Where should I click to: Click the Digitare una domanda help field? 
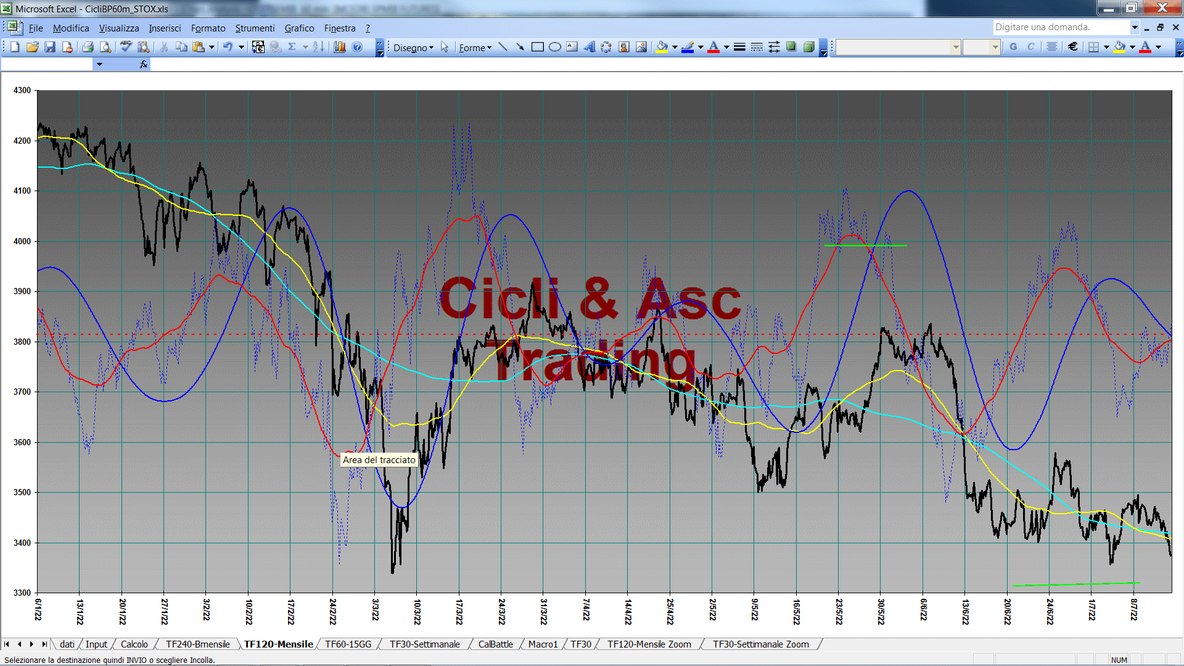[x=1061, y=27]
